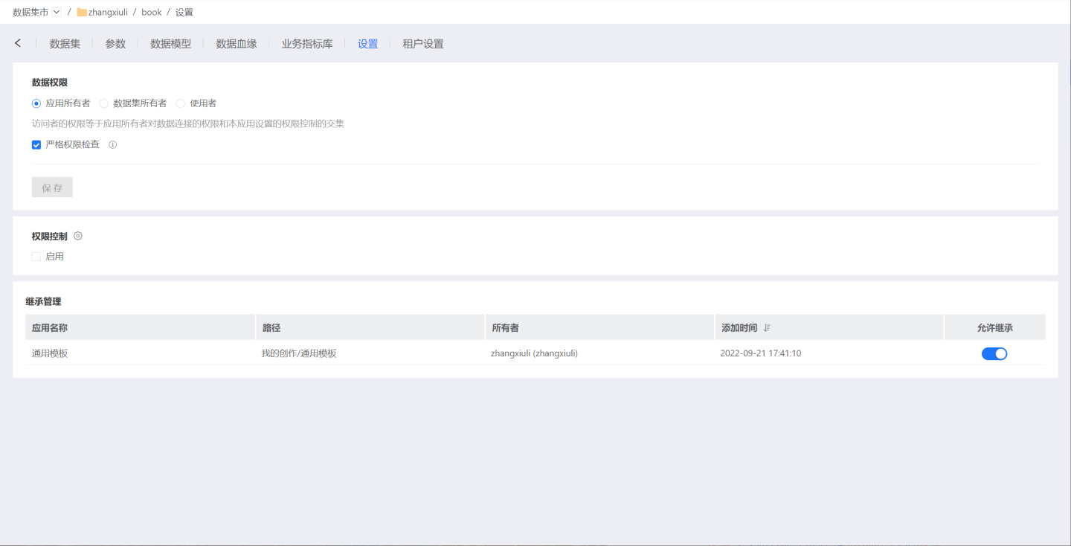Choose the 使用者 radio option
Screen dimensions: 1071x546
(x=181, y=103)
